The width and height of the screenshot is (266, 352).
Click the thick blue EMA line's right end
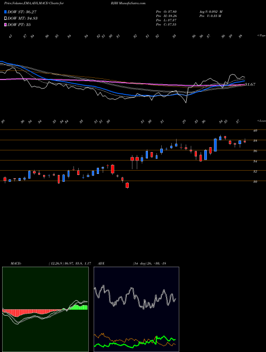tap(244, 81)
